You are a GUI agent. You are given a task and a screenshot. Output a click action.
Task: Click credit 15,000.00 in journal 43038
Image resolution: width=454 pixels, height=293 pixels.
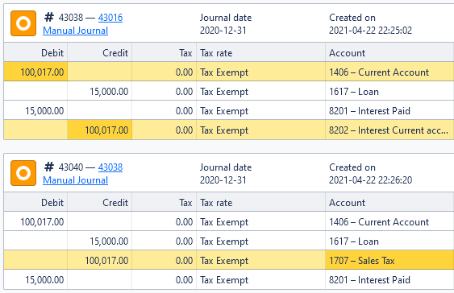(x=109, y=92)
